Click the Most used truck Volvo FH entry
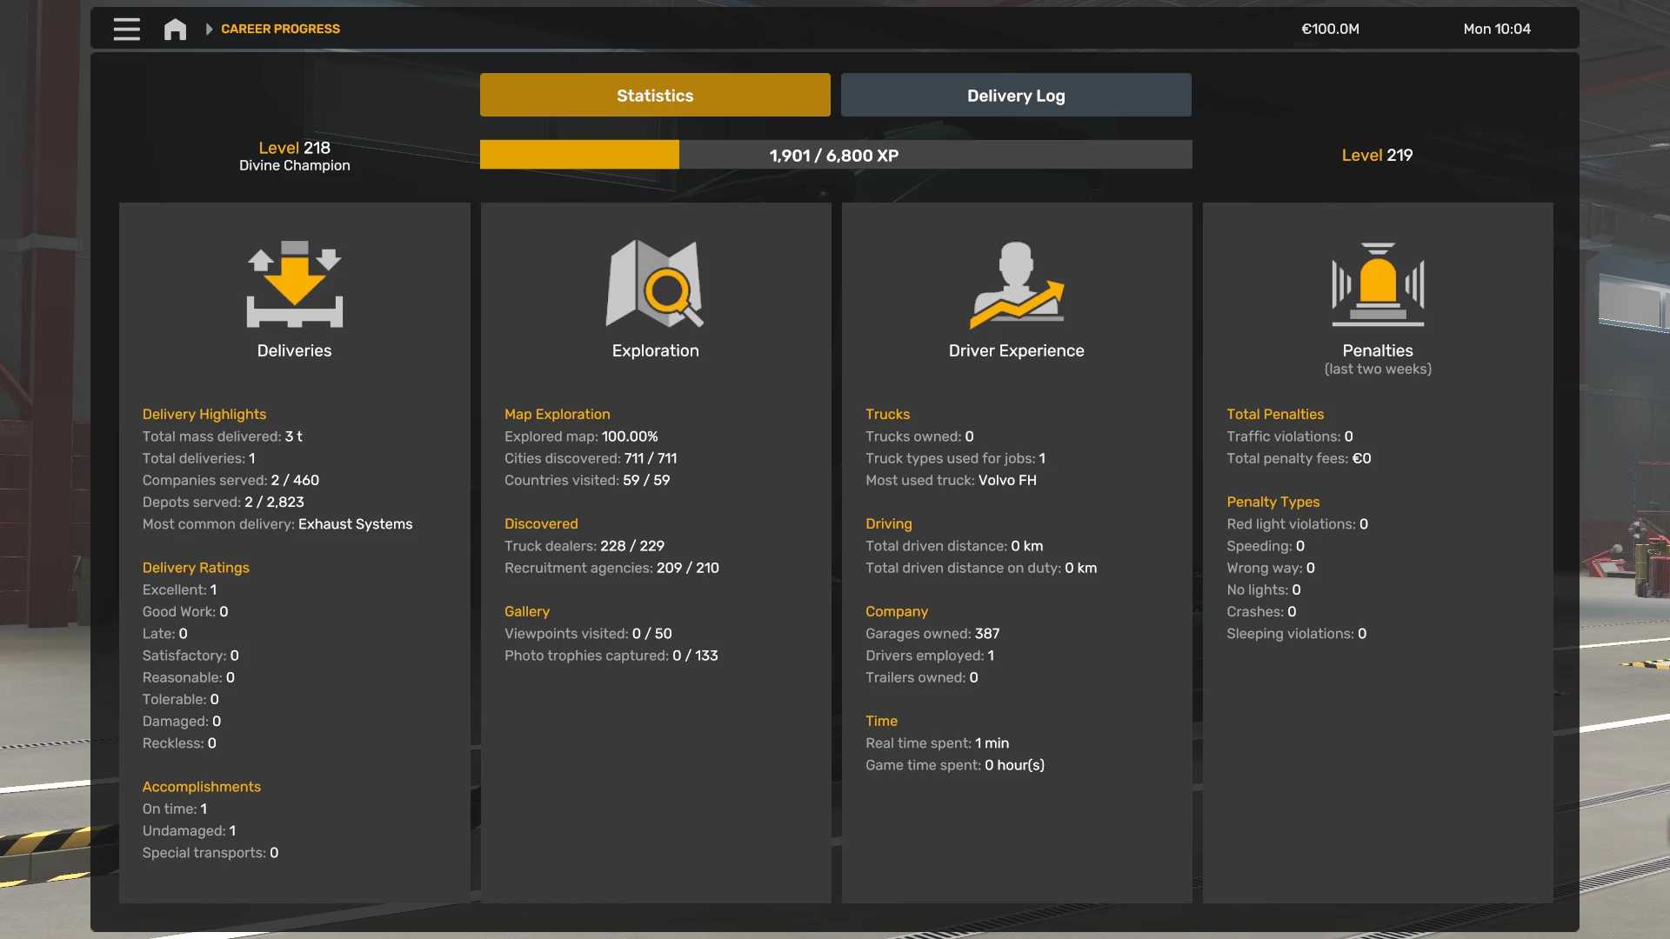 (x=951, y=480)
